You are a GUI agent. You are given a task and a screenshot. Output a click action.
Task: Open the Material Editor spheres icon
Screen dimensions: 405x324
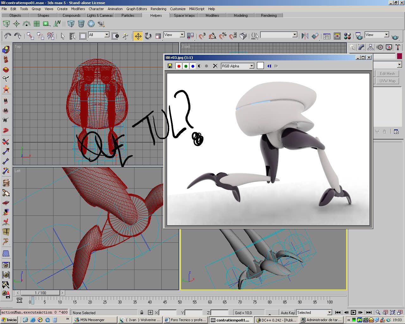(x=347, y=36)
